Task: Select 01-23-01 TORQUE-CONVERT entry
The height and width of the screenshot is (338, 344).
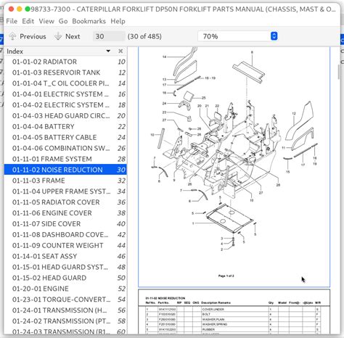Action: [65, 300]
